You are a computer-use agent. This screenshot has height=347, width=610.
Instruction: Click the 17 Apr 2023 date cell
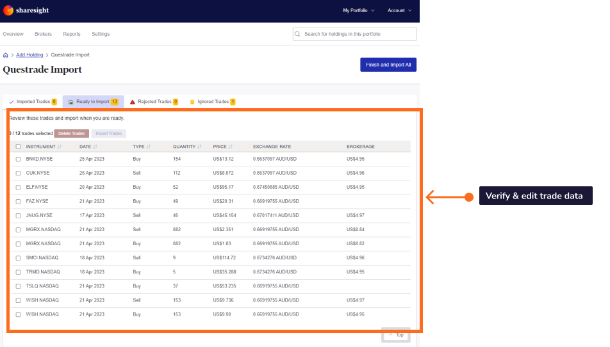92,216
